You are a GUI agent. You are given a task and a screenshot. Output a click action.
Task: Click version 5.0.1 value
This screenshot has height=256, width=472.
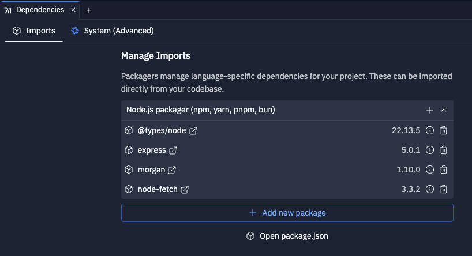(411, 150)
